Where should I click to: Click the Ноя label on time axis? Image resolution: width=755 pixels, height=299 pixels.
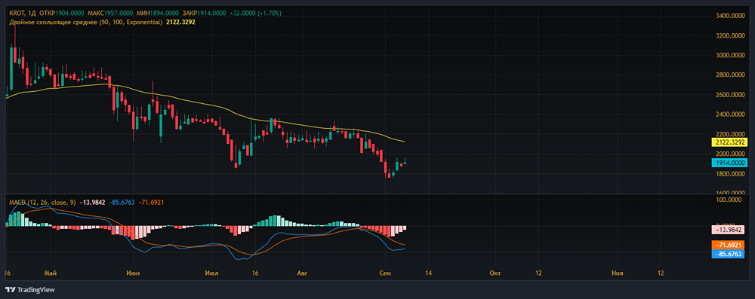pyautogui.click(x=618, y=273)
